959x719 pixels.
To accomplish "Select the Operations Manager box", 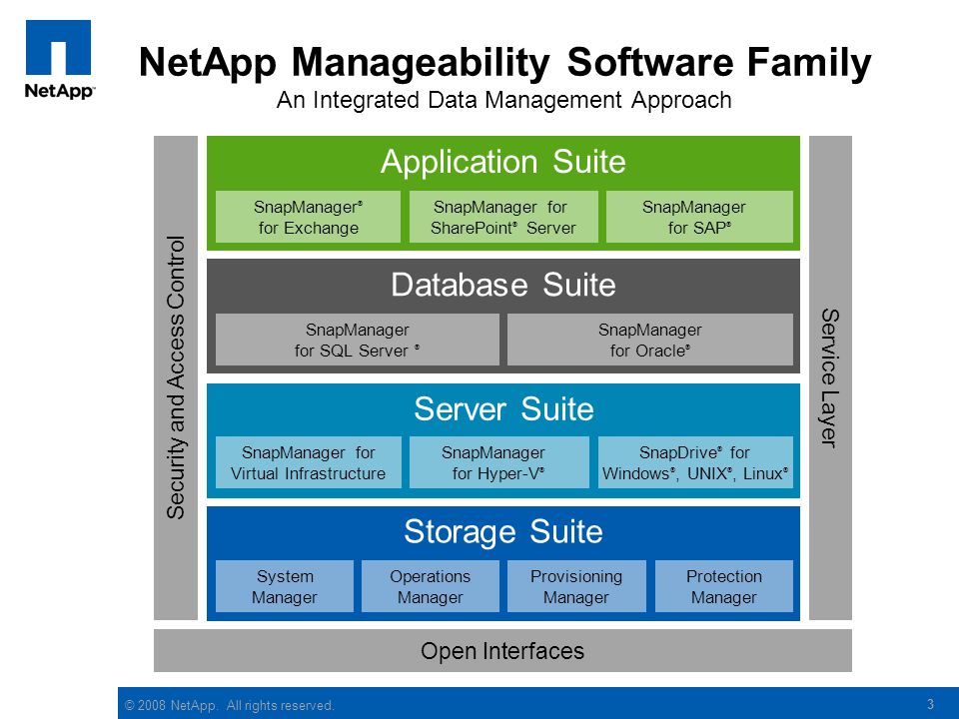I will point(431,586).
